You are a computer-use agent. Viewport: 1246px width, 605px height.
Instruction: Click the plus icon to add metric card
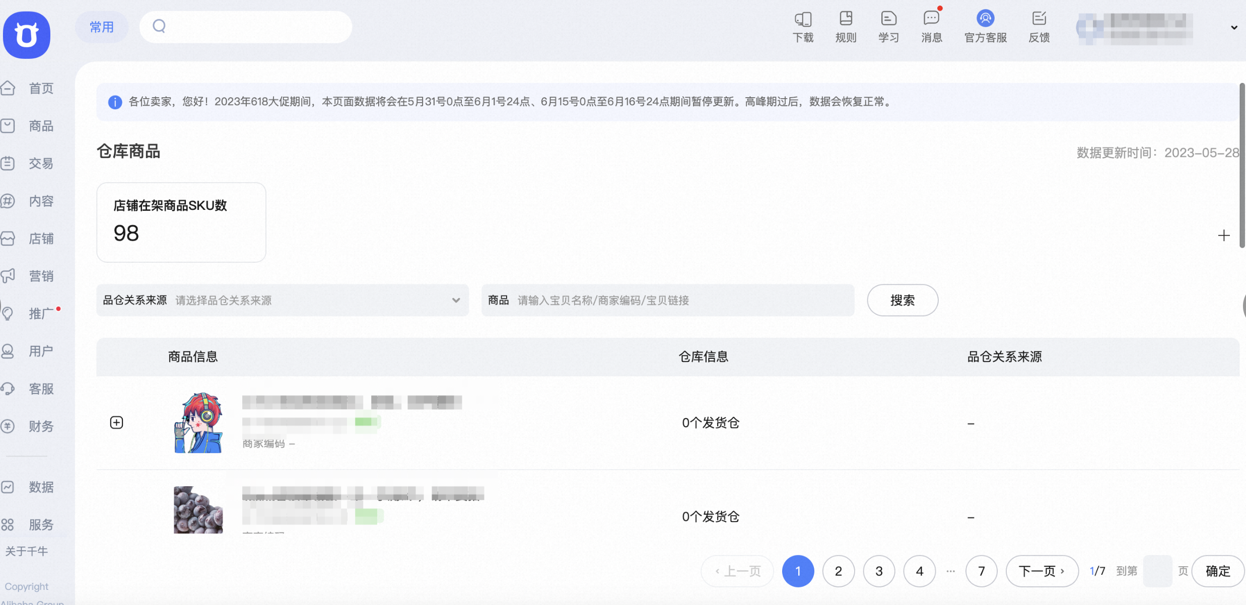click(1224, 235)
